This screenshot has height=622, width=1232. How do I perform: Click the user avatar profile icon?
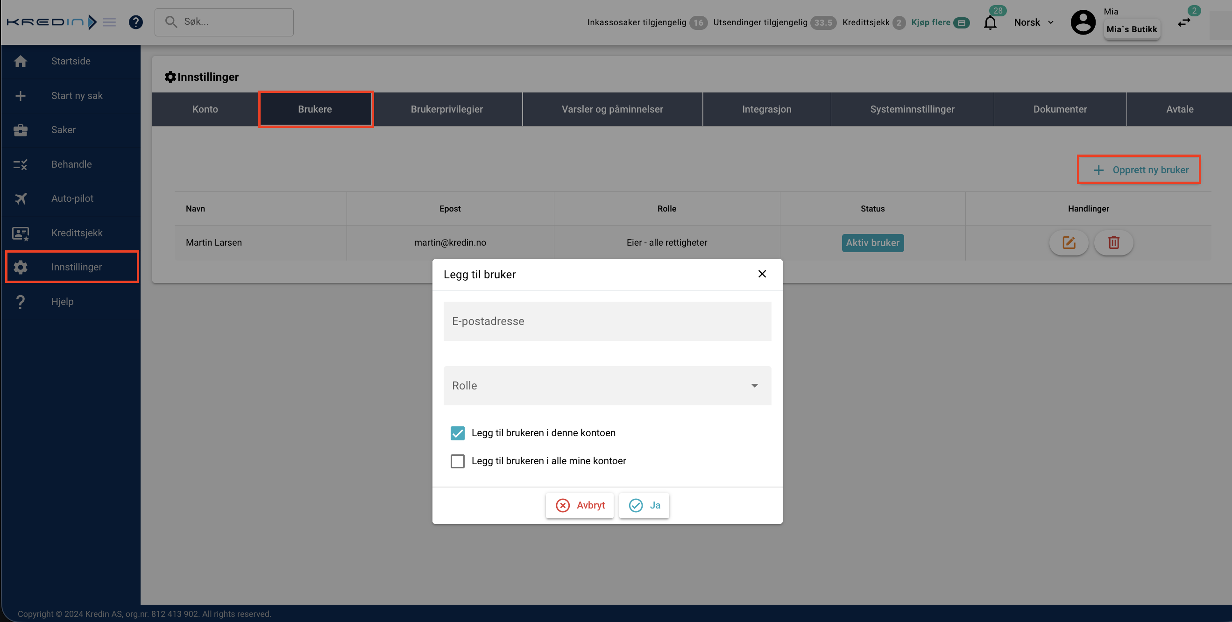click(x=1083, y=22)
